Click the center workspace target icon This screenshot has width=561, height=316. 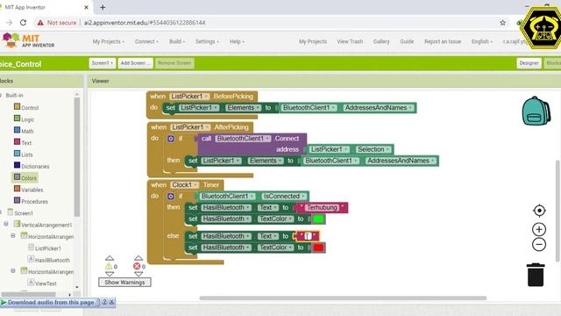539,211
